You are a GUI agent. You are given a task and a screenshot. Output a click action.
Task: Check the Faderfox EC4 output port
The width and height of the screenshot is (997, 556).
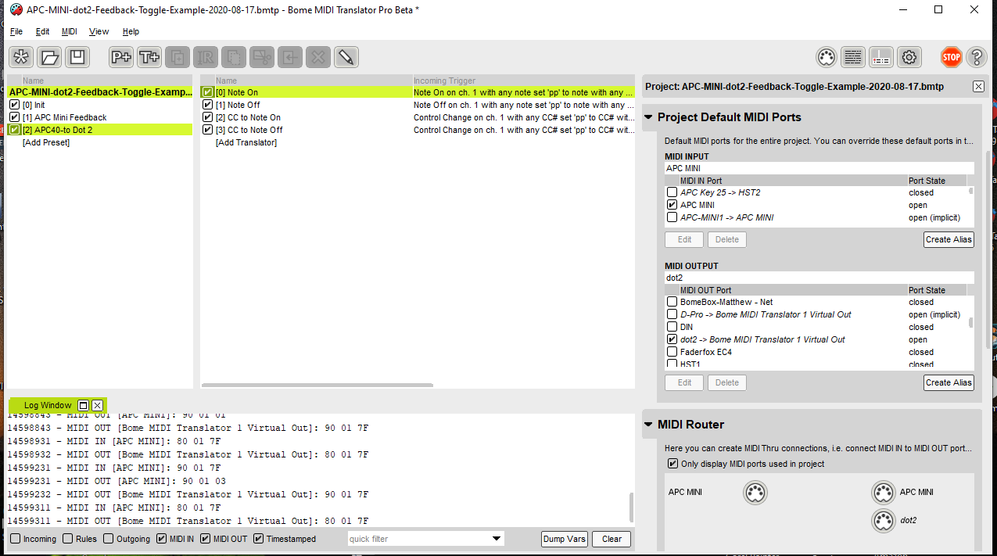tap(672, 352)
